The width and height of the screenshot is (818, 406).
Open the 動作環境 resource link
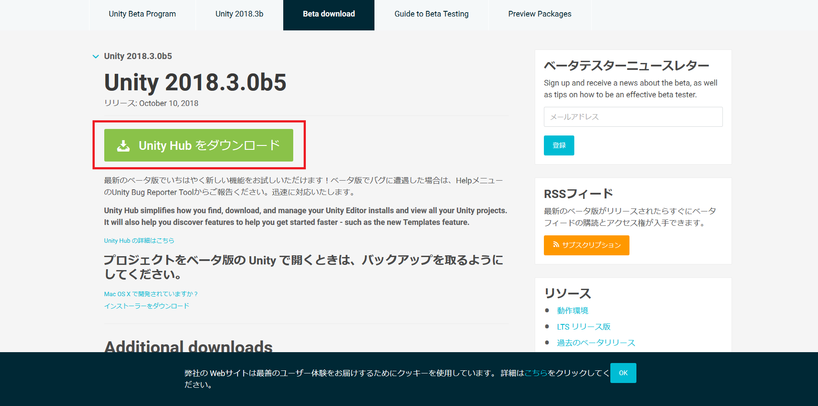click(573, 310)
